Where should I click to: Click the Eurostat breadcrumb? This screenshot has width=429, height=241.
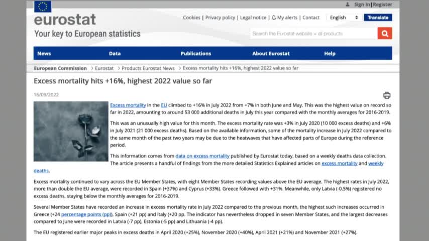point(104,68)
